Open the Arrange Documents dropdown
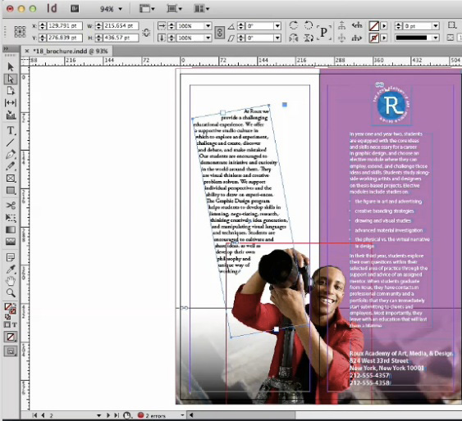Image resolution: width=462 pixels, height=421 pixels. (x=202, y=8)
